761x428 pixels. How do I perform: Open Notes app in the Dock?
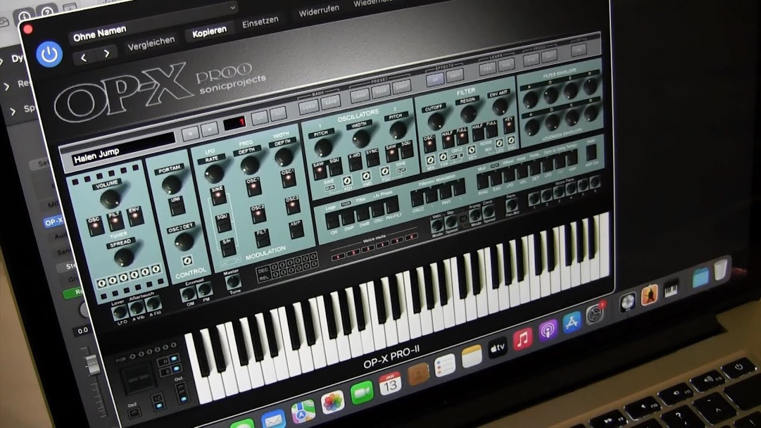[x=471, y=355]
